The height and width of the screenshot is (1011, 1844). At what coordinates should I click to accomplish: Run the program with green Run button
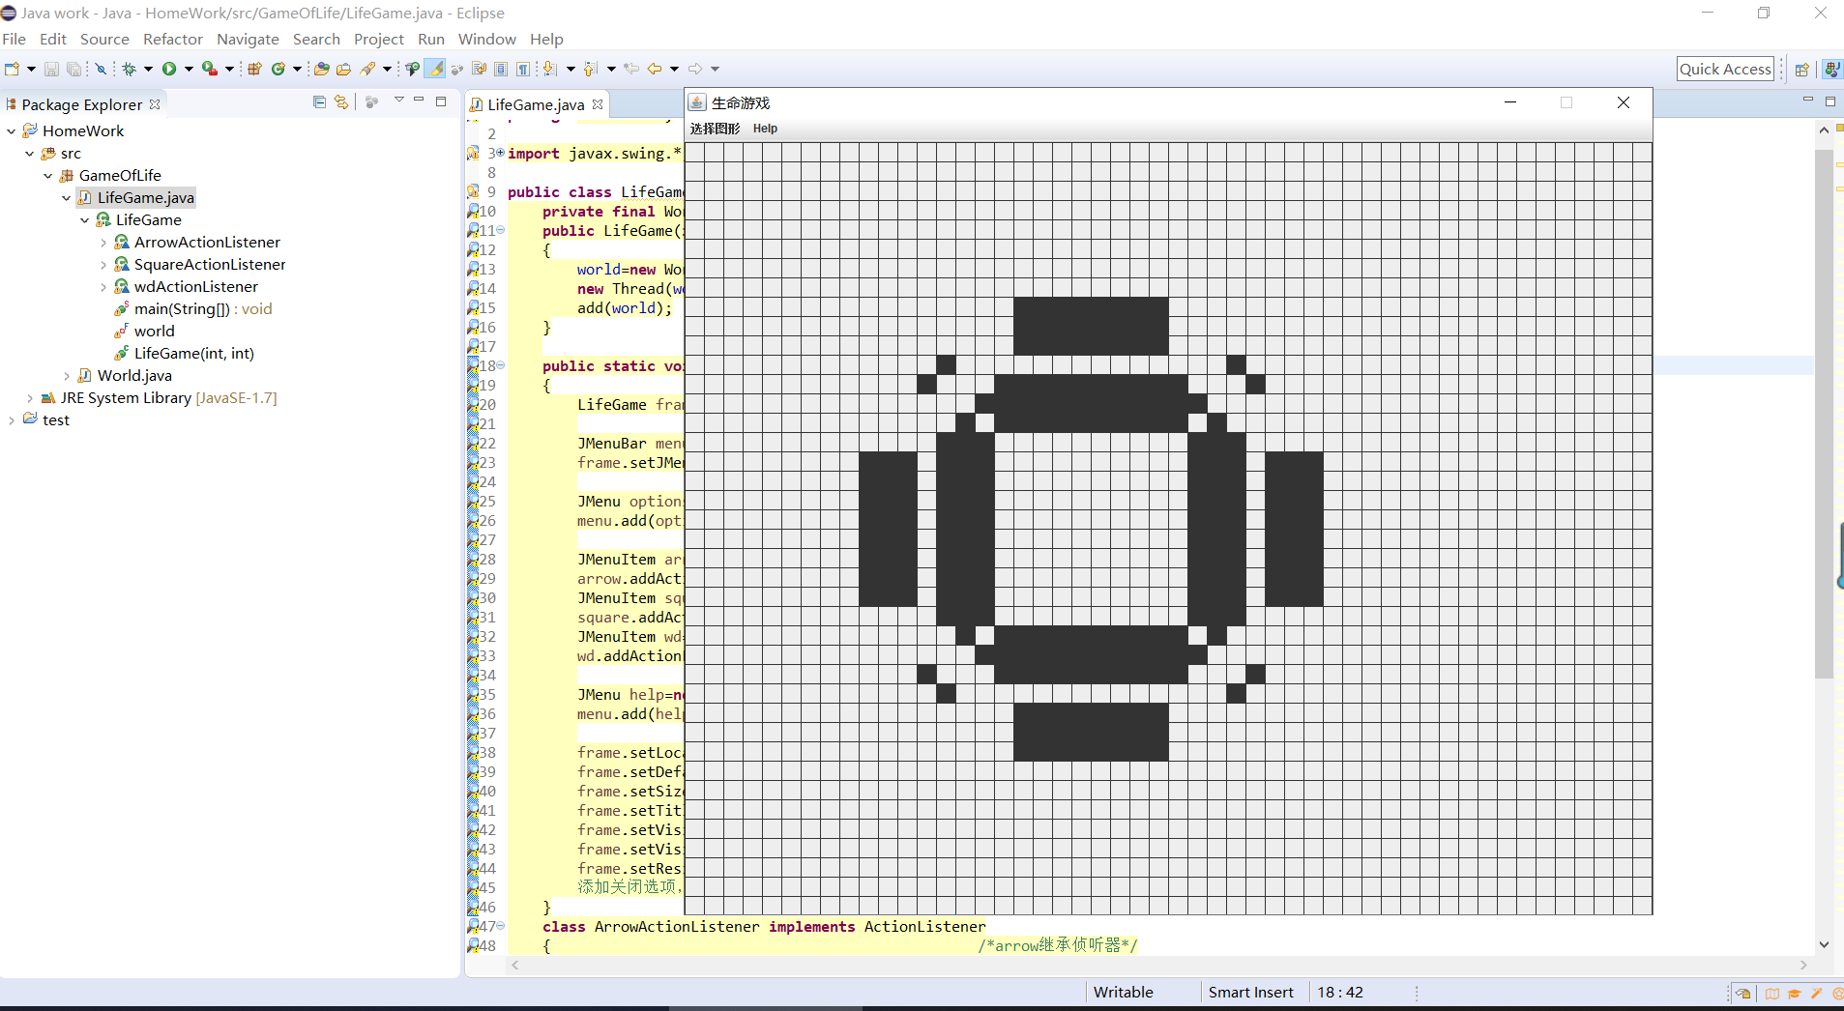169,69
